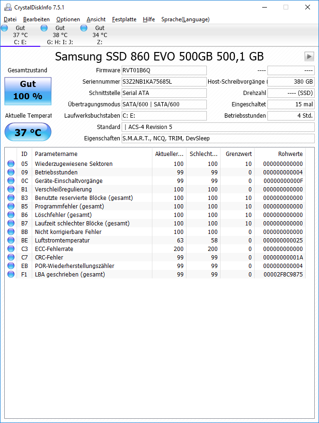Click status orb for LBA geschrieben row
The height and width of the screenshot is (423, 319).
[11, 274]
